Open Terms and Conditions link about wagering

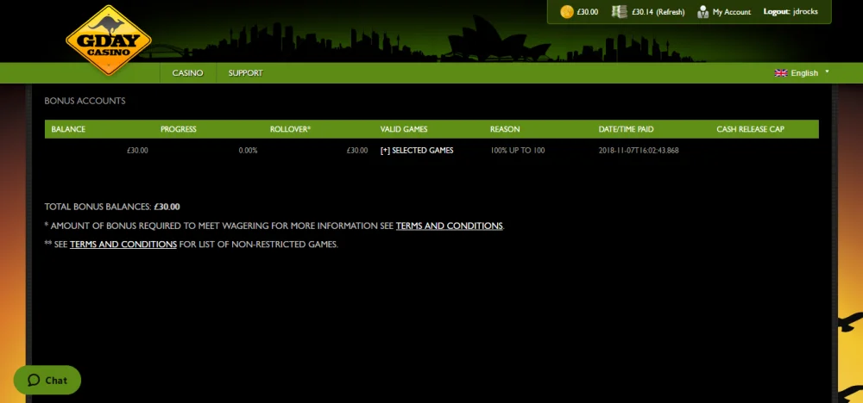[x=449, y=226]
